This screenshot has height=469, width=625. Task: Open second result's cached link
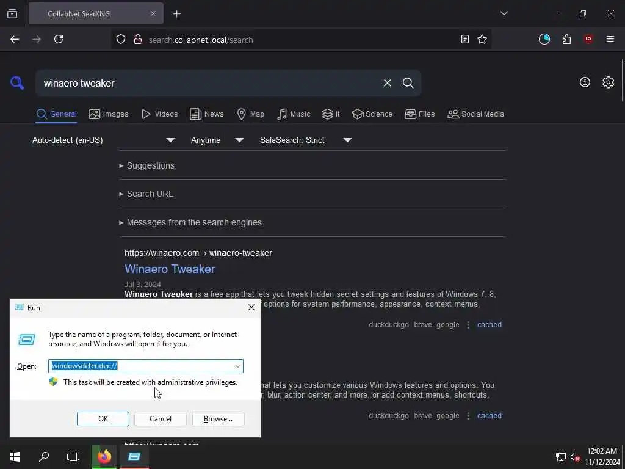point(490,415)
